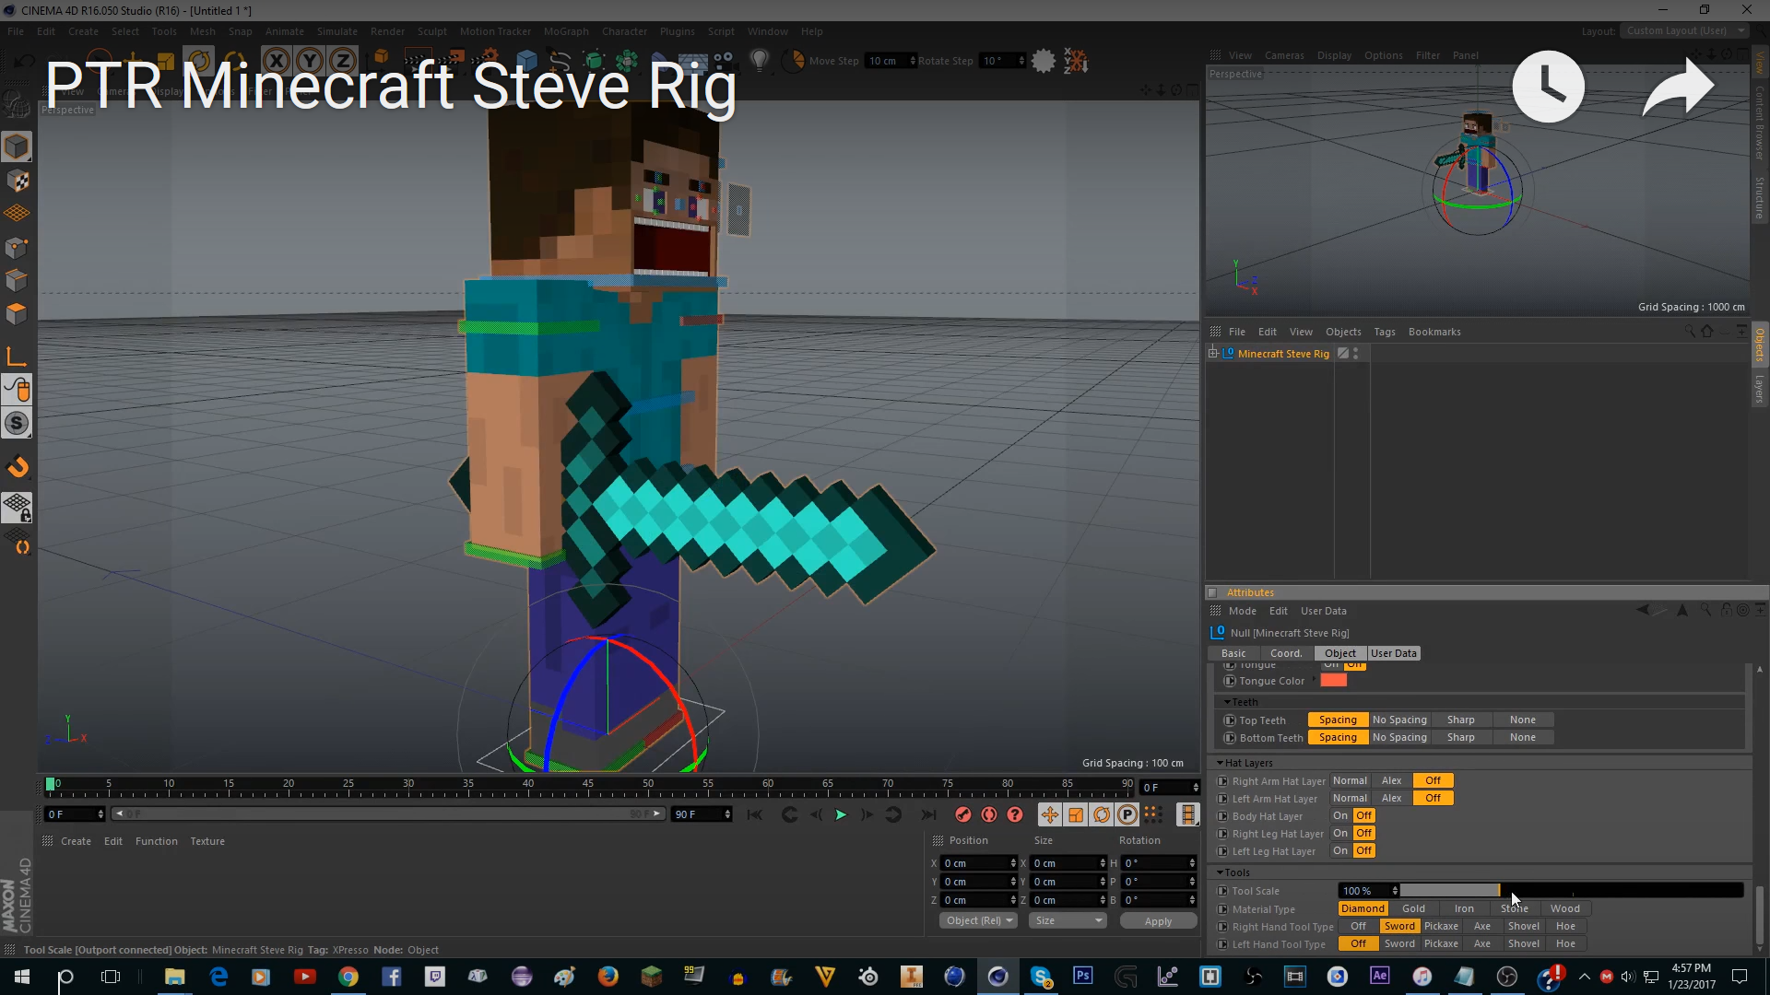
Task: Adjust the Tool Scale slider
Action: pyautogui.click(x=1572, y=891)
